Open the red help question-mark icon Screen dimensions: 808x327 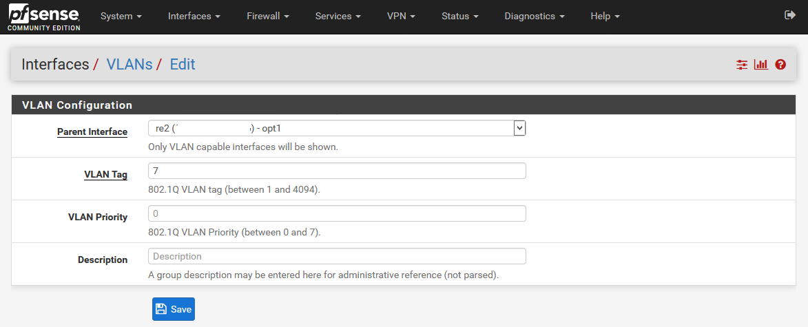[x=780, y=65]
